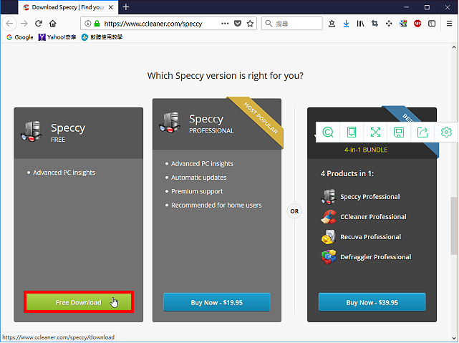This screenshot has height=343, width=459.
Task: Open the page actions three-dots menu
Action: (x=225, y=24)
